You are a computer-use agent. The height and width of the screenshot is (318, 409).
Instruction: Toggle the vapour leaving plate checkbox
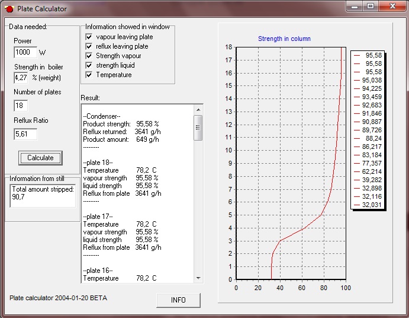tap(89, 37)
